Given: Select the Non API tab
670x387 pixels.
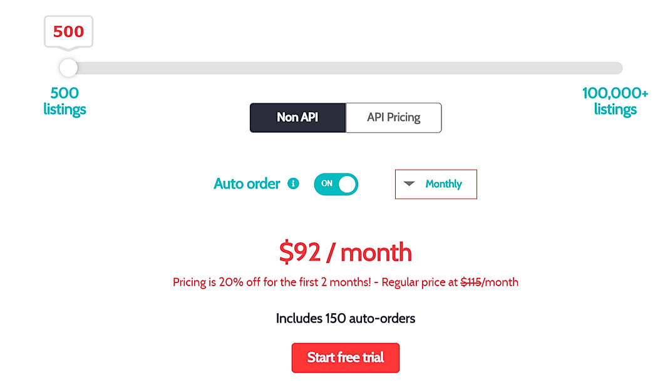Looking at the screenshot, I should (297, 117).
